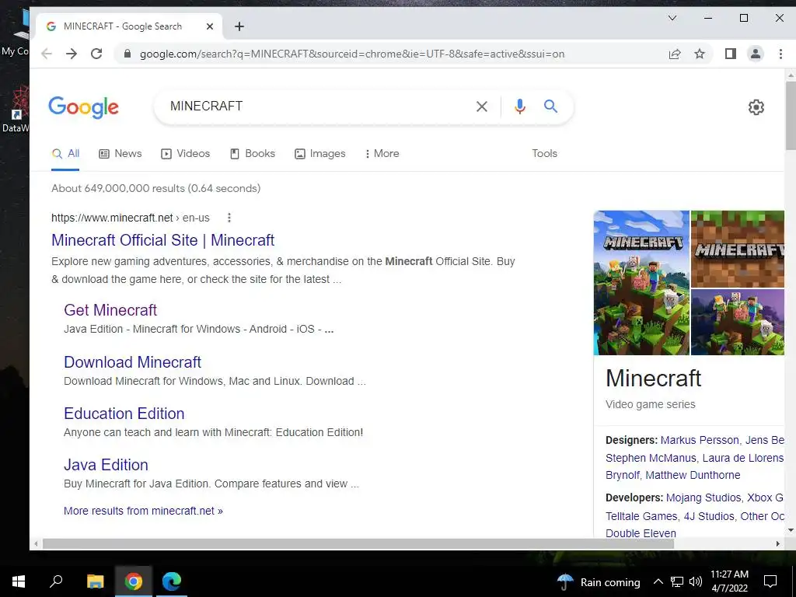Open the Windows notification center
The image size is (796, 597).
tap(770, 581)
